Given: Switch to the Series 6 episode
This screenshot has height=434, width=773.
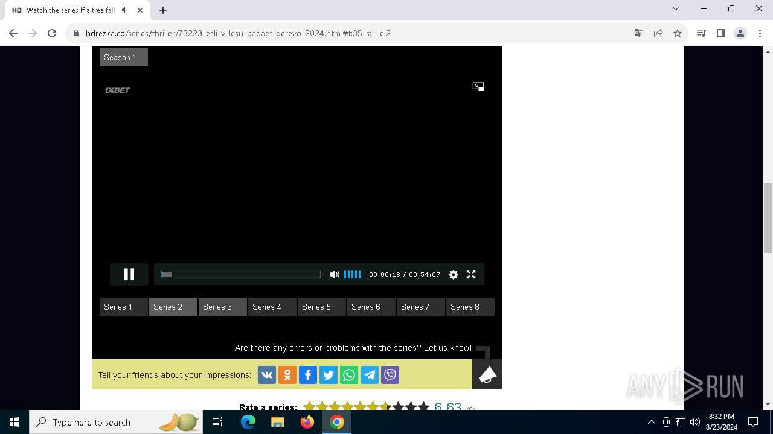Looking at the screenshot, I should tap(371, 307).
